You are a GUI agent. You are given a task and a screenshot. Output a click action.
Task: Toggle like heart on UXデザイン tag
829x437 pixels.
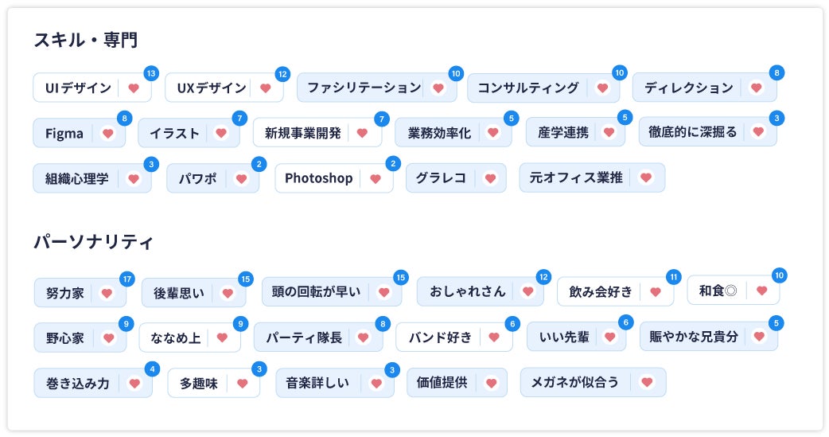266,88
